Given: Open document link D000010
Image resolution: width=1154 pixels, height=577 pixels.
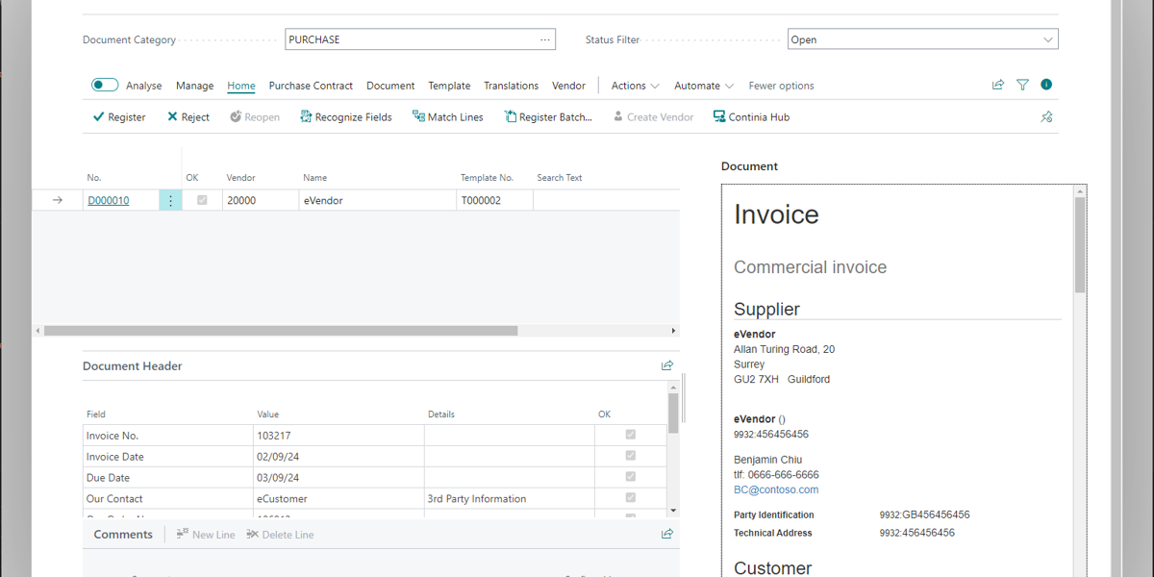Looking at the screenshot, I should (108, 201).
